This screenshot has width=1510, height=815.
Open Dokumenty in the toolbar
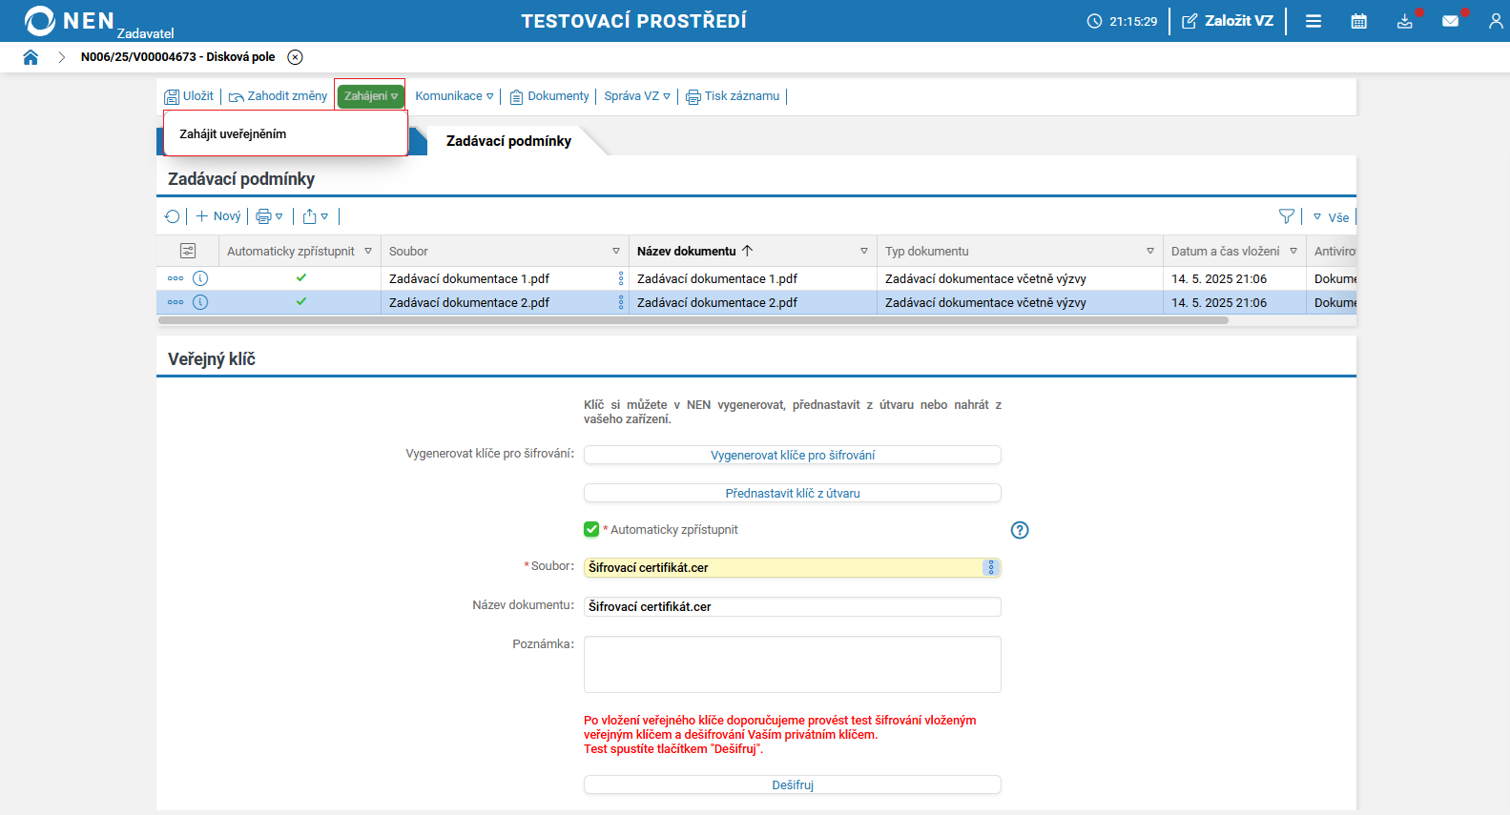pos(549,96)
